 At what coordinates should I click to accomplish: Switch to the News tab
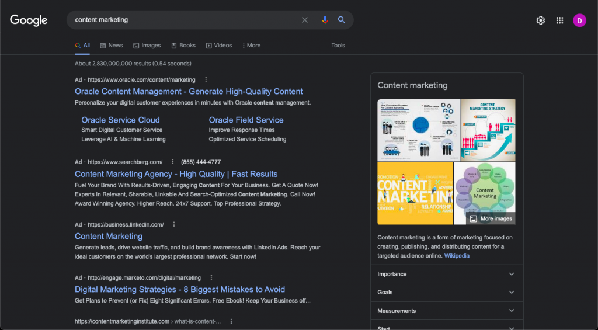point(112,46)
